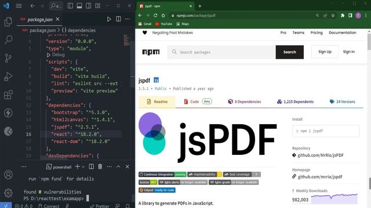Open the YouTube bookmark
The height and width of the screenshot is (208, 371).
coord(163,24)
